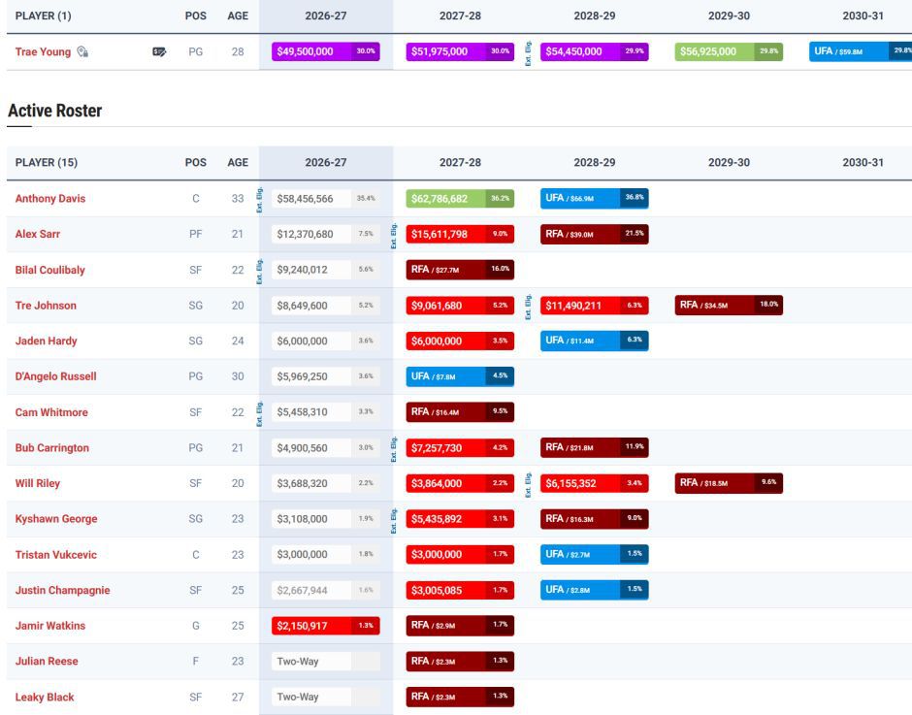This screenshot has height=715, width=912.
Task: Click Justin Champagnie's greyed $2,667,944 cell
Action: [x=326, y=591]
